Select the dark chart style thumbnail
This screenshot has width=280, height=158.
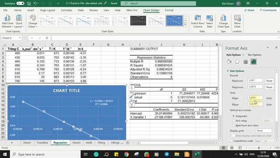point(138,21)
